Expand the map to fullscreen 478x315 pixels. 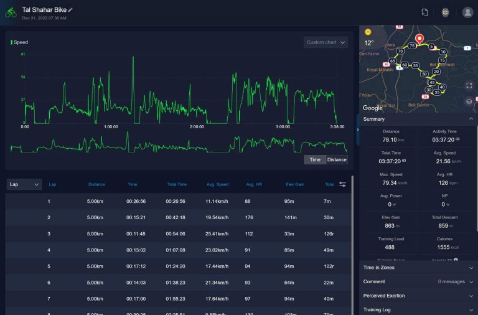[469, 85]
